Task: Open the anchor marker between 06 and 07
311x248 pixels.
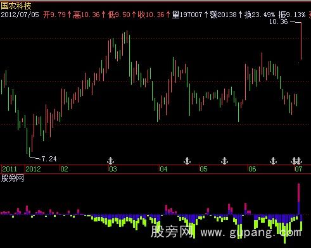Action: pos(273,161)
